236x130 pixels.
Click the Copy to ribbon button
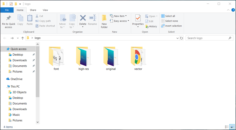[x=72, y=21]
